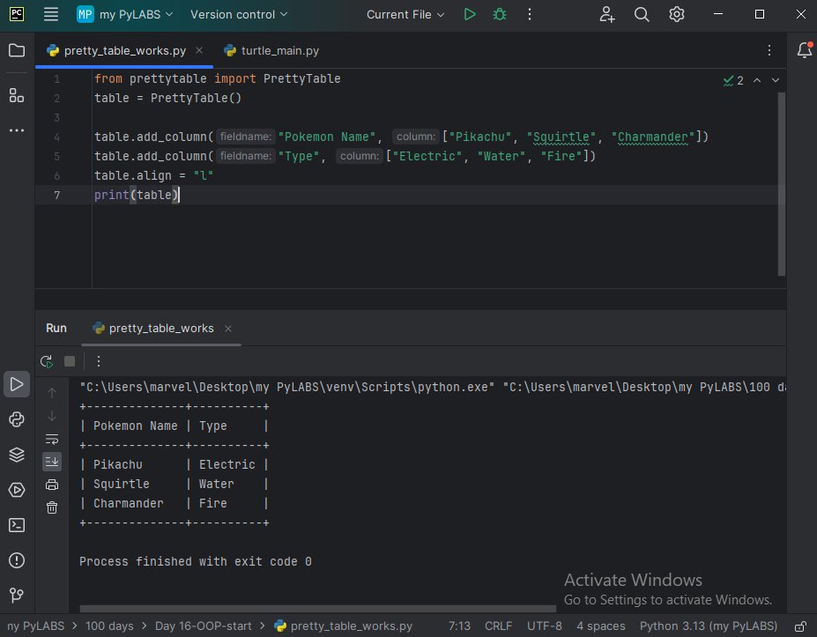This screenshot has height=637, width=817.
Task: Open the Current File run configuration dropdown
Action: [x=405, y=14]
